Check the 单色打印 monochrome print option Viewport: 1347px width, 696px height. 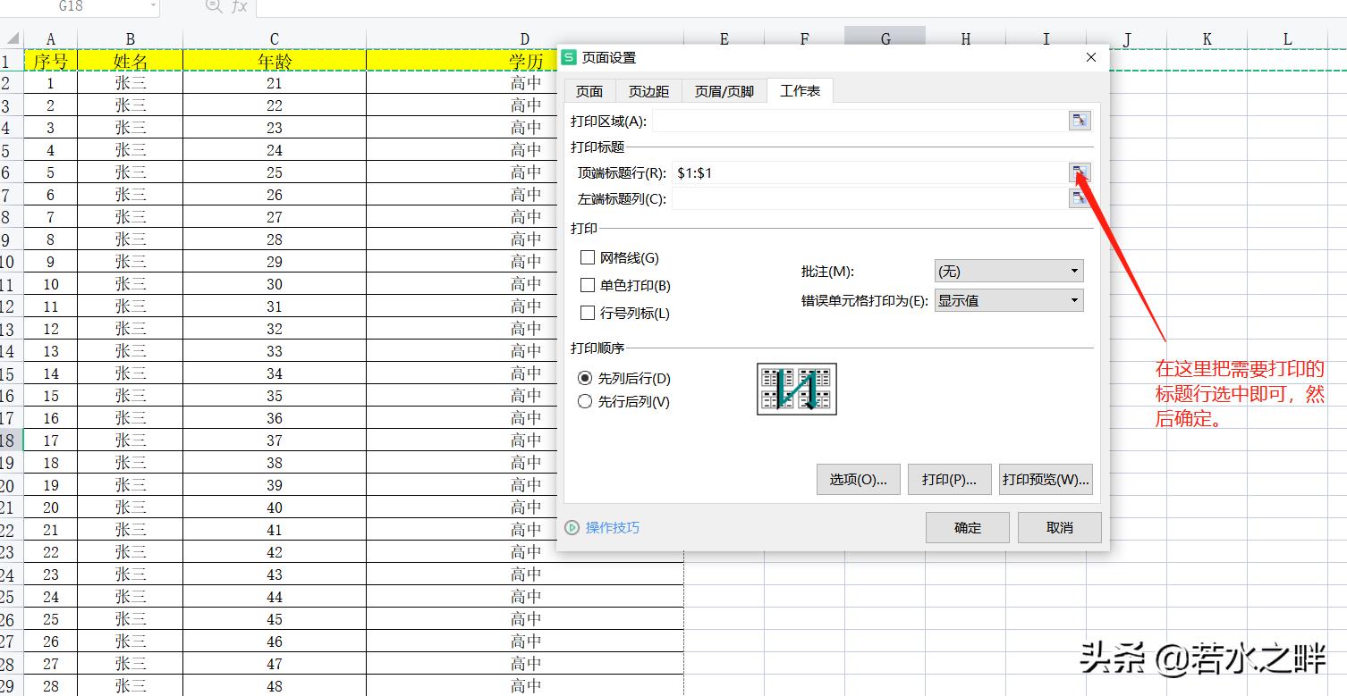coord(588,285)
